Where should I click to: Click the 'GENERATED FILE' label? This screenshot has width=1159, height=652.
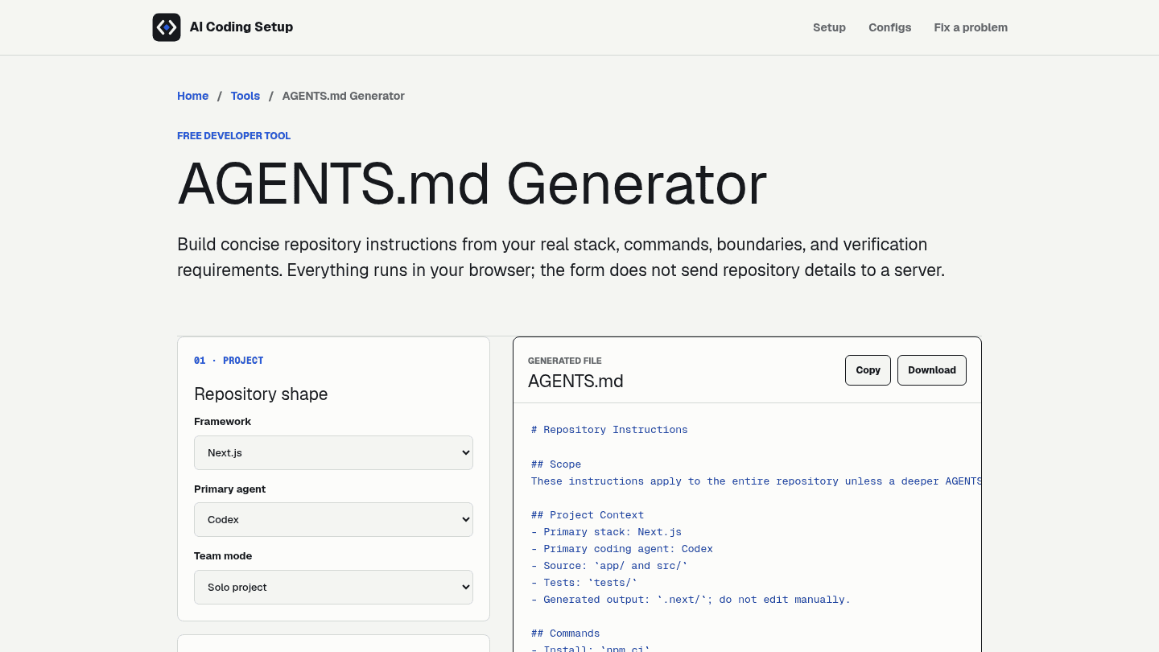[565, 361]
